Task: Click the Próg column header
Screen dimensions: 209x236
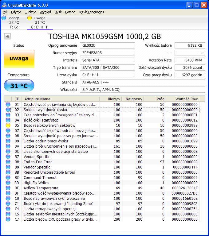Action: coord(155,99)
